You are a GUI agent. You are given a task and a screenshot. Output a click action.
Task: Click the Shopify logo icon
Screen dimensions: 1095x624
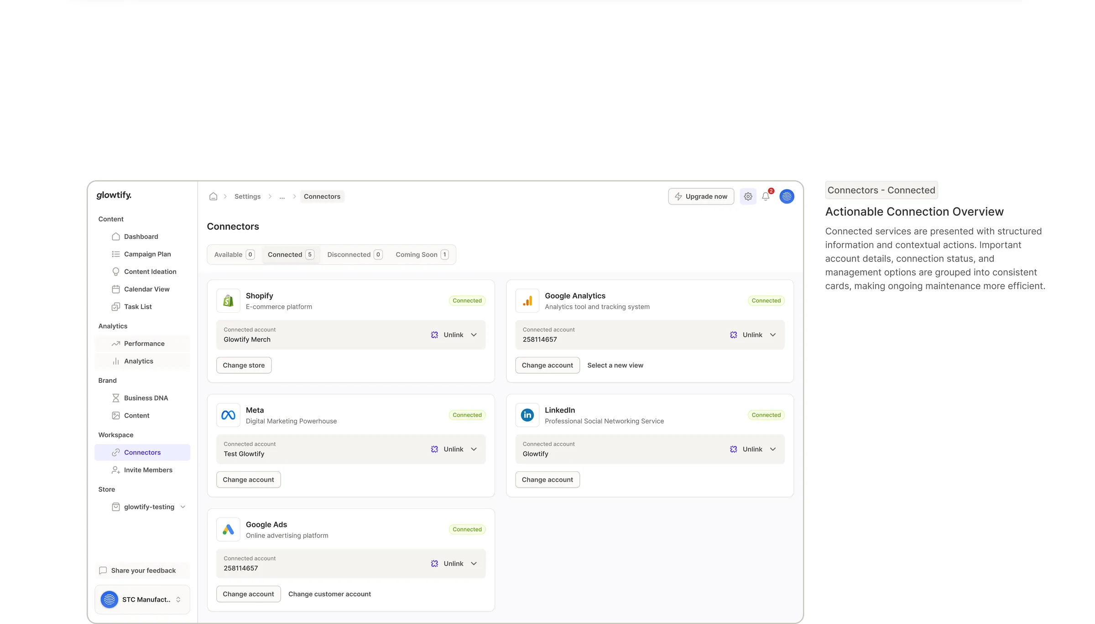[228, 301]
